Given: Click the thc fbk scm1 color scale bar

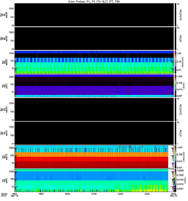Looking at the screenshot, I should 175,180.
